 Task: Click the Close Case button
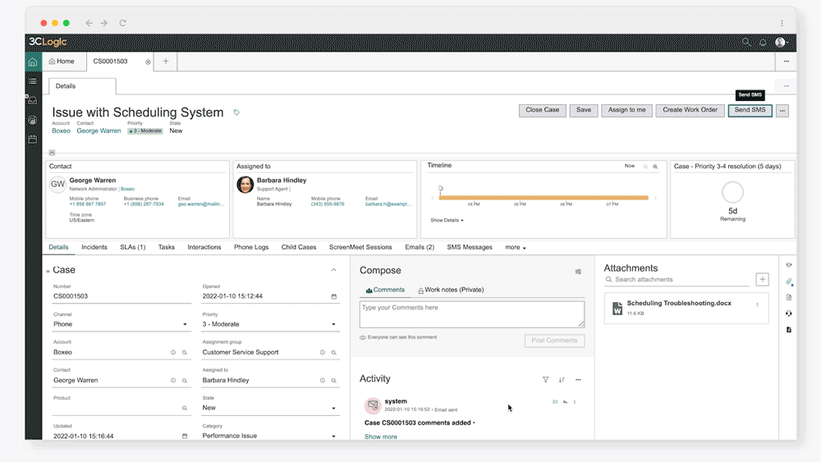[543, 111]
